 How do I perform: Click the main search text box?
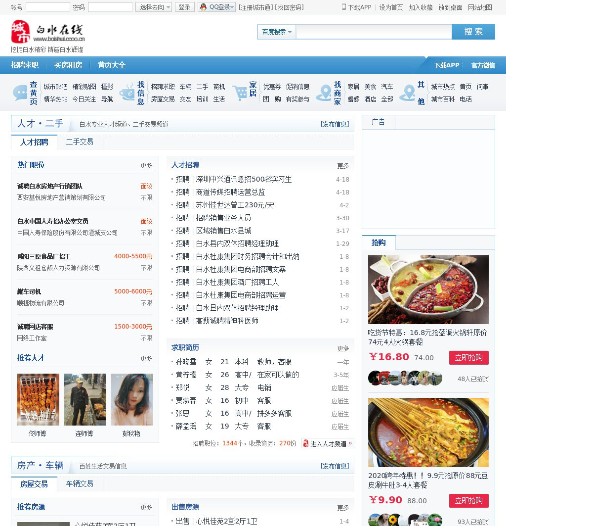tap(374, 32)
